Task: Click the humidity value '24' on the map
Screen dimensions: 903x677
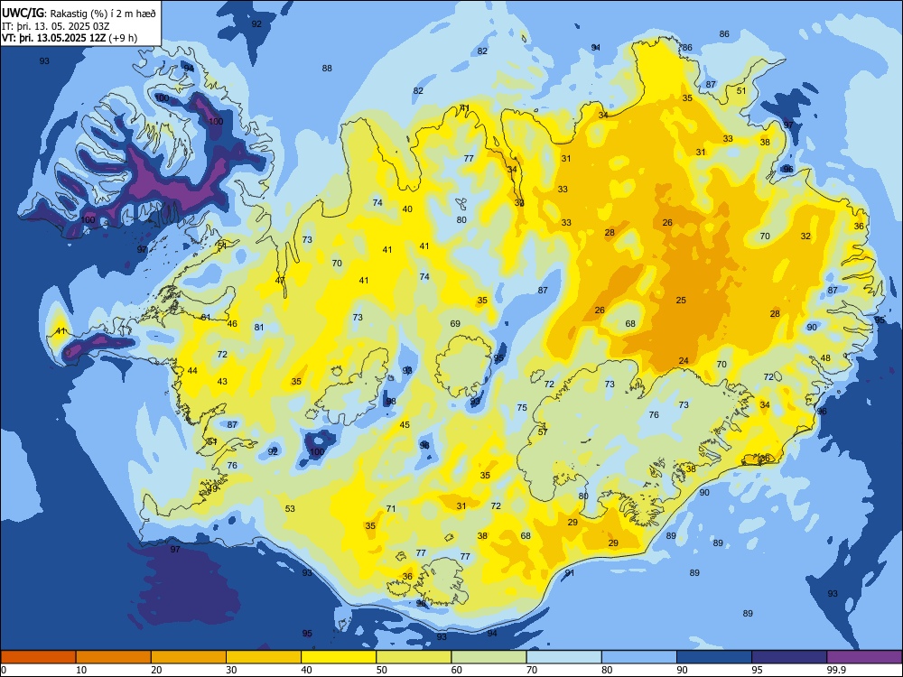Action: point(684,361)
